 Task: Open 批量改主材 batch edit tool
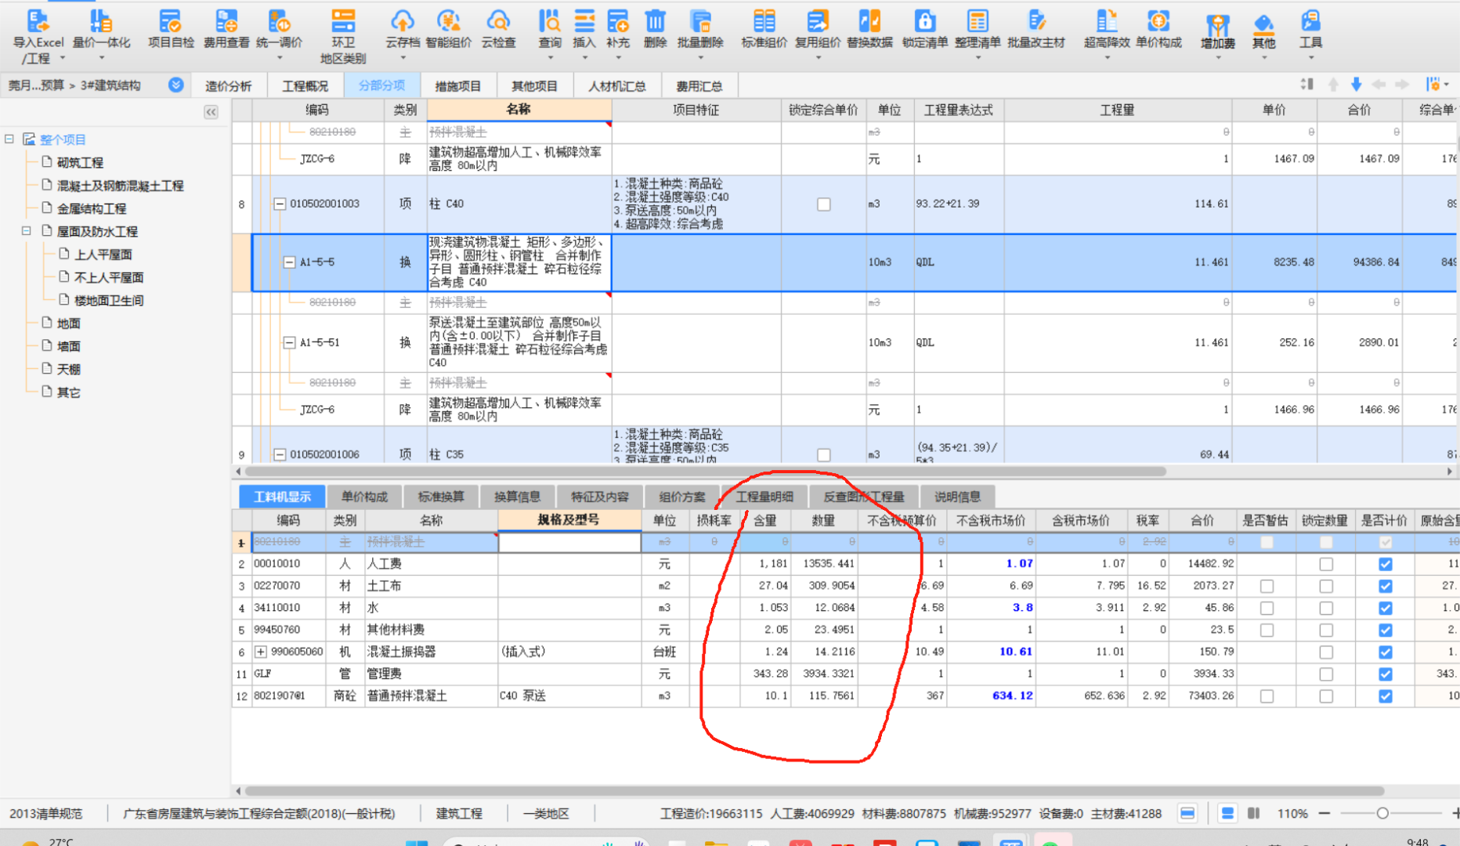(1035, 30)
